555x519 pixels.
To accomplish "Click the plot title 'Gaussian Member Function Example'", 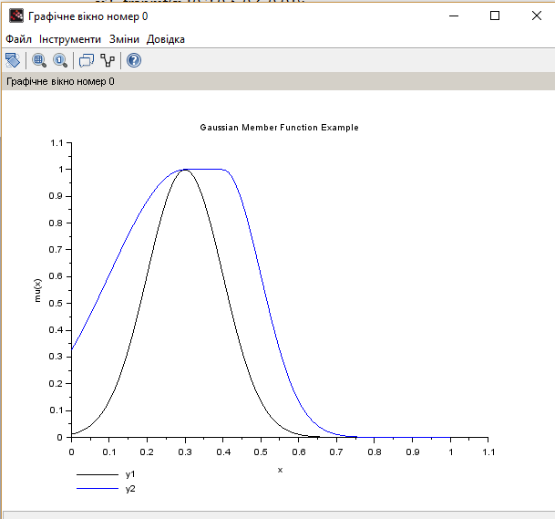I will point(279,128).
